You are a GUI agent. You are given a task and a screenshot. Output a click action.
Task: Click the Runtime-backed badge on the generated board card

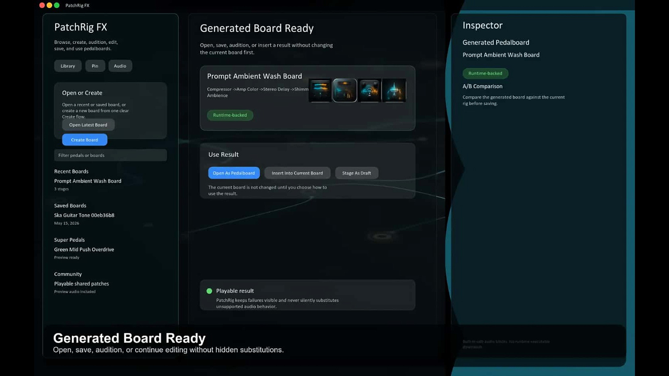[x=230, y=115]
